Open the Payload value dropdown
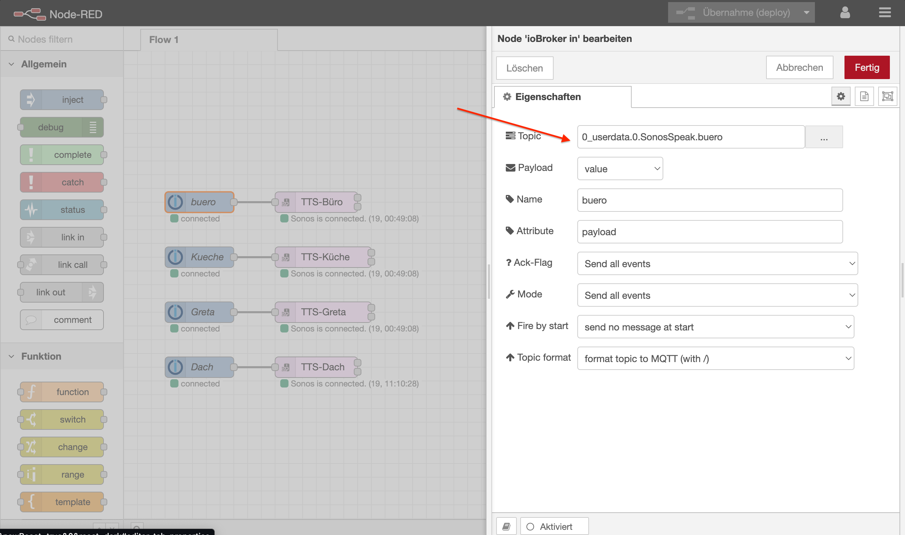The image size is (905, 535). pyautogui.click(x=620, y=169)
